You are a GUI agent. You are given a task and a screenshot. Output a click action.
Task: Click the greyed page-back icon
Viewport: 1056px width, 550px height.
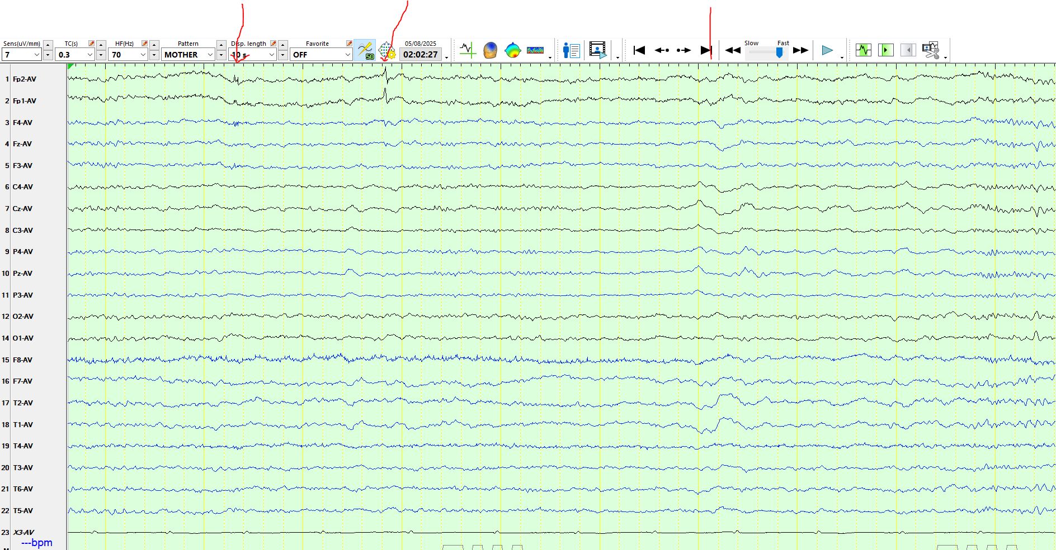click(x=908, y=50)
